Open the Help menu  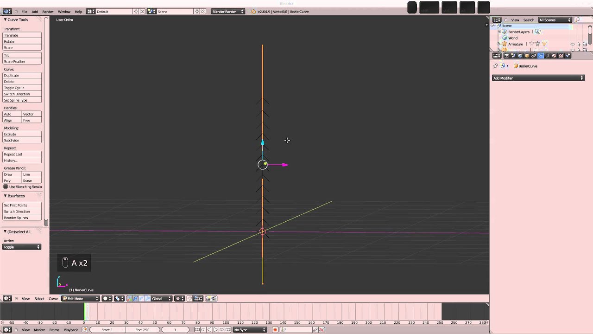pos(78,12)
